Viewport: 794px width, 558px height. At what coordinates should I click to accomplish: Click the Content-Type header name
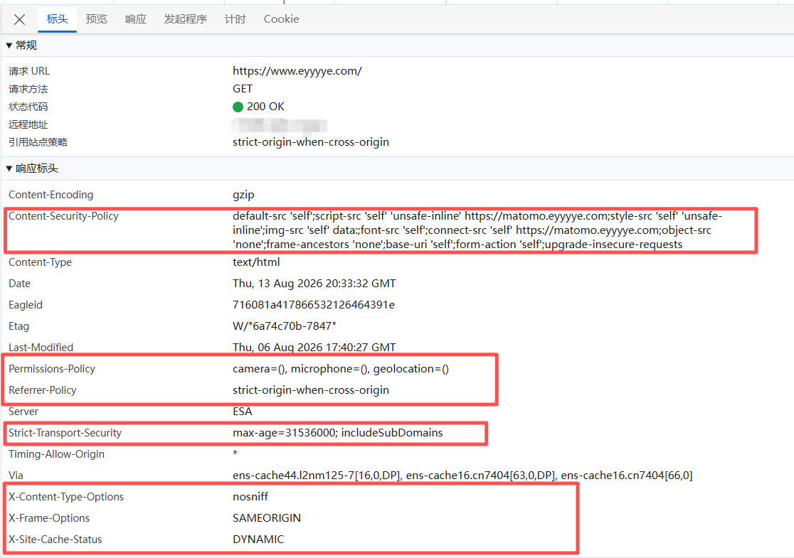point(40,262)
